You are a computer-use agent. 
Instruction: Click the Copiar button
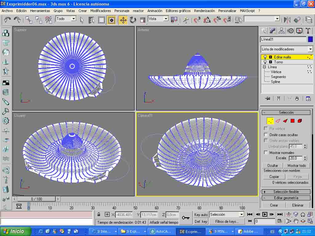coord(274,177)
